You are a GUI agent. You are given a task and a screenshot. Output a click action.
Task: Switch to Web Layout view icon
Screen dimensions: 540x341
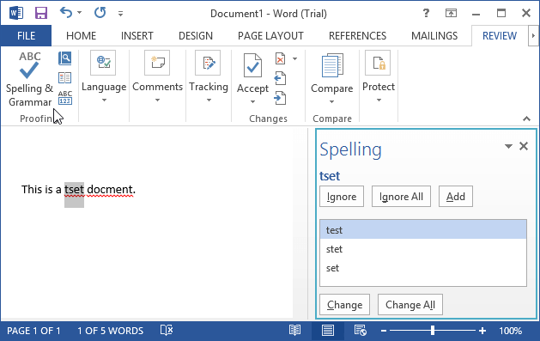pos(361,331)
